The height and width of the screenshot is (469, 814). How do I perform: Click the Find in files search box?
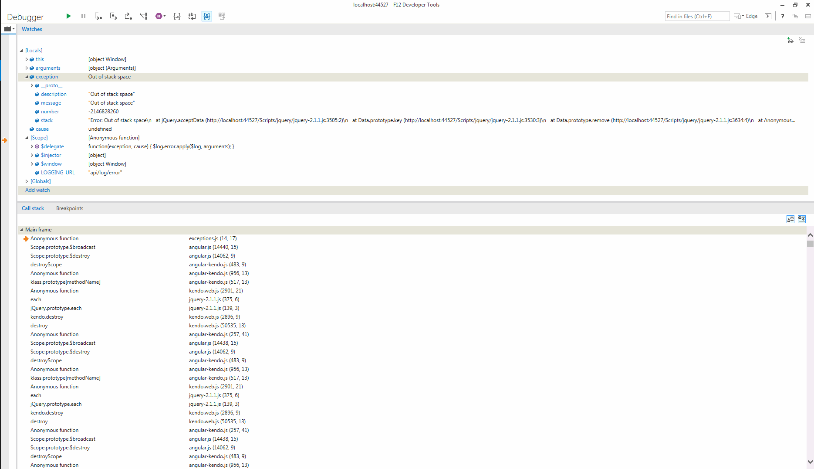[697, 16]
